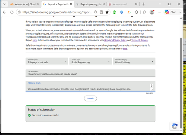Close the Report a Page tab
This screenshot has width=186, height=135.
pos(71,4)
